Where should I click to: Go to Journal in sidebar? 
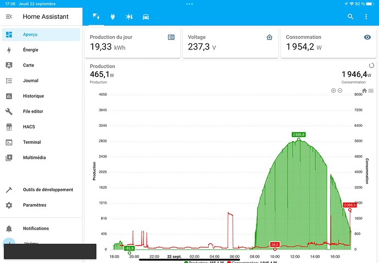click(x=30, y=81)
